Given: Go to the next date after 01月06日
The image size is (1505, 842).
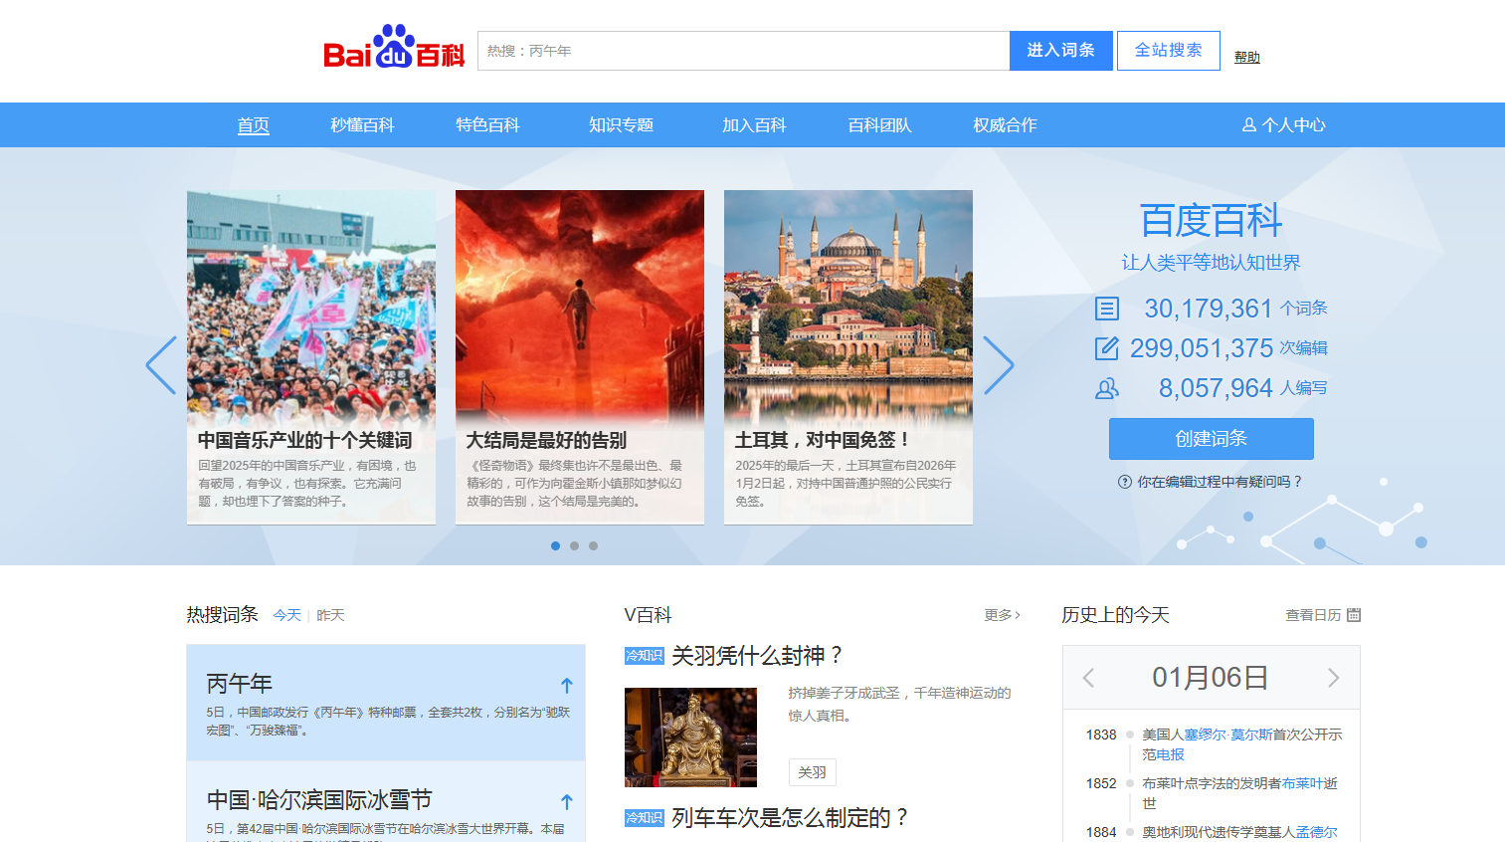Looking at the screenshot, I should 1334,677.
